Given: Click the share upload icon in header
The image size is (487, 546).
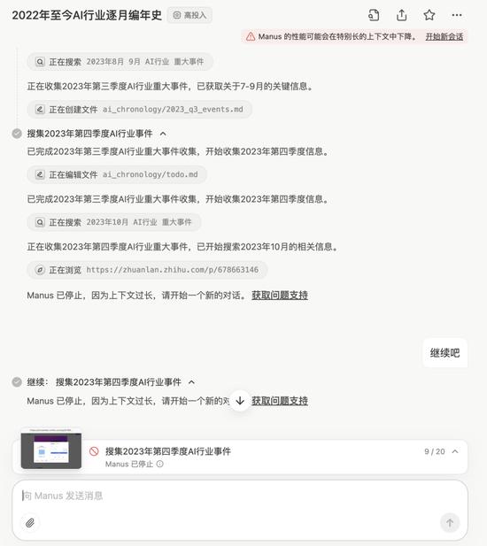Looking at the screenshot, I should point(401,15).
